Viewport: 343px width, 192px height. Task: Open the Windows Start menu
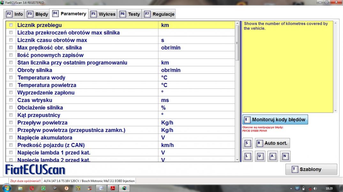[x=6, y=188]
